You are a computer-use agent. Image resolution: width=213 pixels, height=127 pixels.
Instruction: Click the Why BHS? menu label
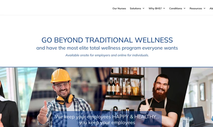click(x=155, y=8)
